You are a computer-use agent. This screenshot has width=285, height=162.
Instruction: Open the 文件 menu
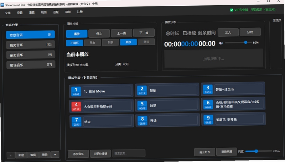(8, 13)
